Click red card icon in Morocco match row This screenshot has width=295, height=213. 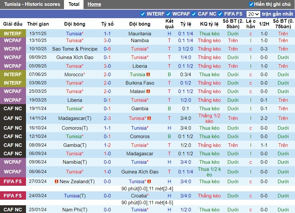tap(148, 75)
